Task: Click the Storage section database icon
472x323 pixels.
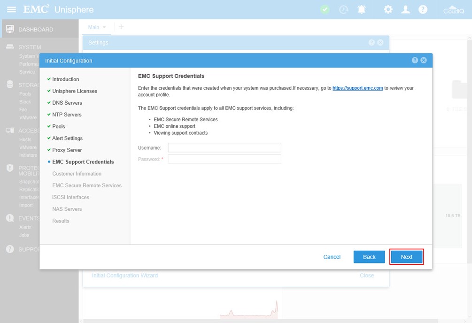Action: [x=10, y=85]
